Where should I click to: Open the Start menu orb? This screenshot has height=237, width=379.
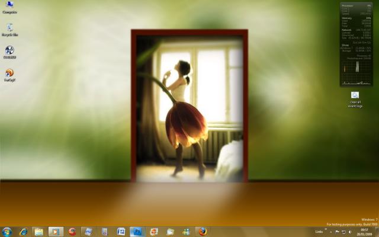pyautogui.click(x=7, y=232)
